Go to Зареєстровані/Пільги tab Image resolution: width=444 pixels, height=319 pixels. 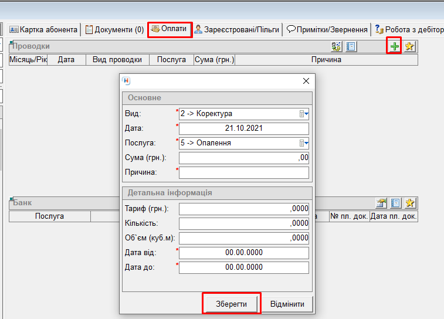click(x=237, y=29)
